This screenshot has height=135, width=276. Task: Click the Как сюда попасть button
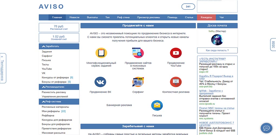(x=217, y=50)
